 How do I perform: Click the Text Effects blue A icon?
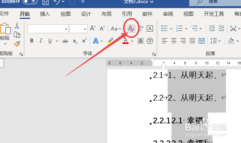tap(96, 41)
